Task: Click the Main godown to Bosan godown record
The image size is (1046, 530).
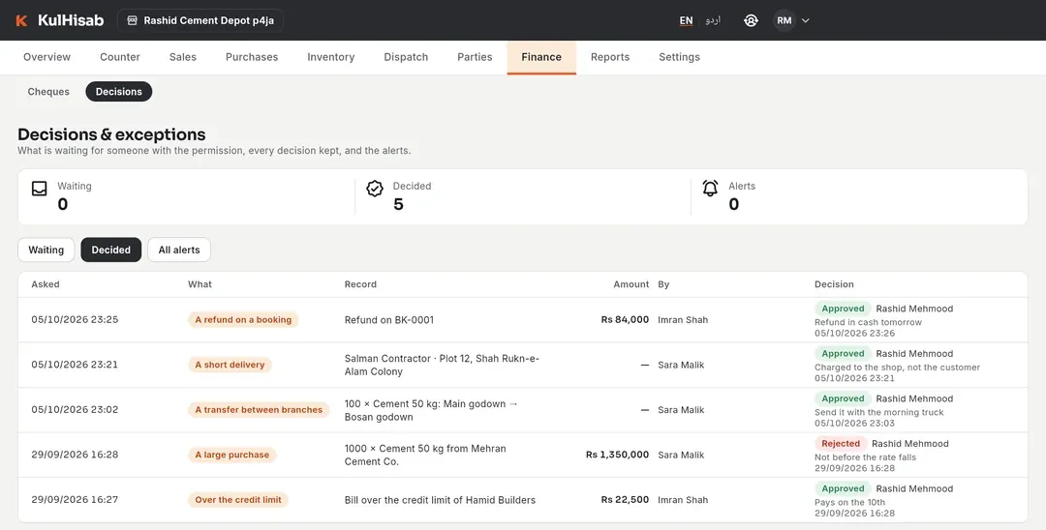Action: click(431, 410)
